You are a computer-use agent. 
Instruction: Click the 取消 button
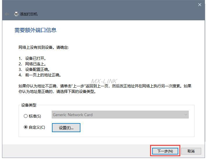[191, 151]
